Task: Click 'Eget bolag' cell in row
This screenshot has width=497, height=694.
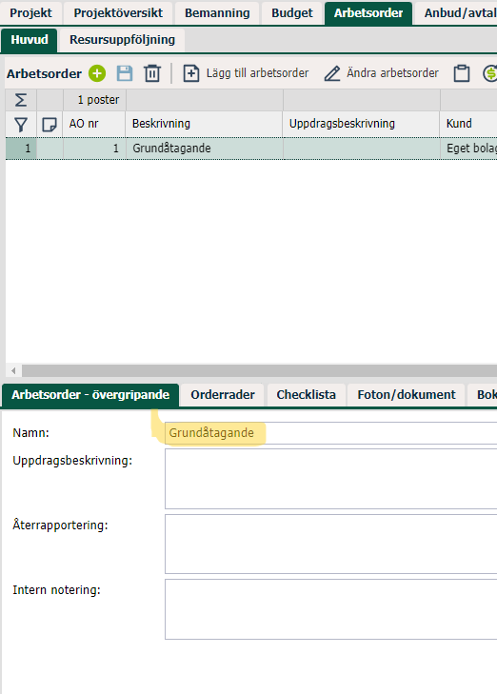Action: click(468, 149)
